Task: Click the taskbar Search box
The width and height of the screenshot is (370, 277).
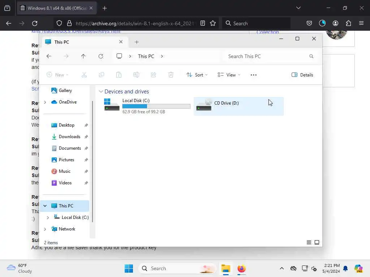Action: pyautogui.click(x=178, y=268)
